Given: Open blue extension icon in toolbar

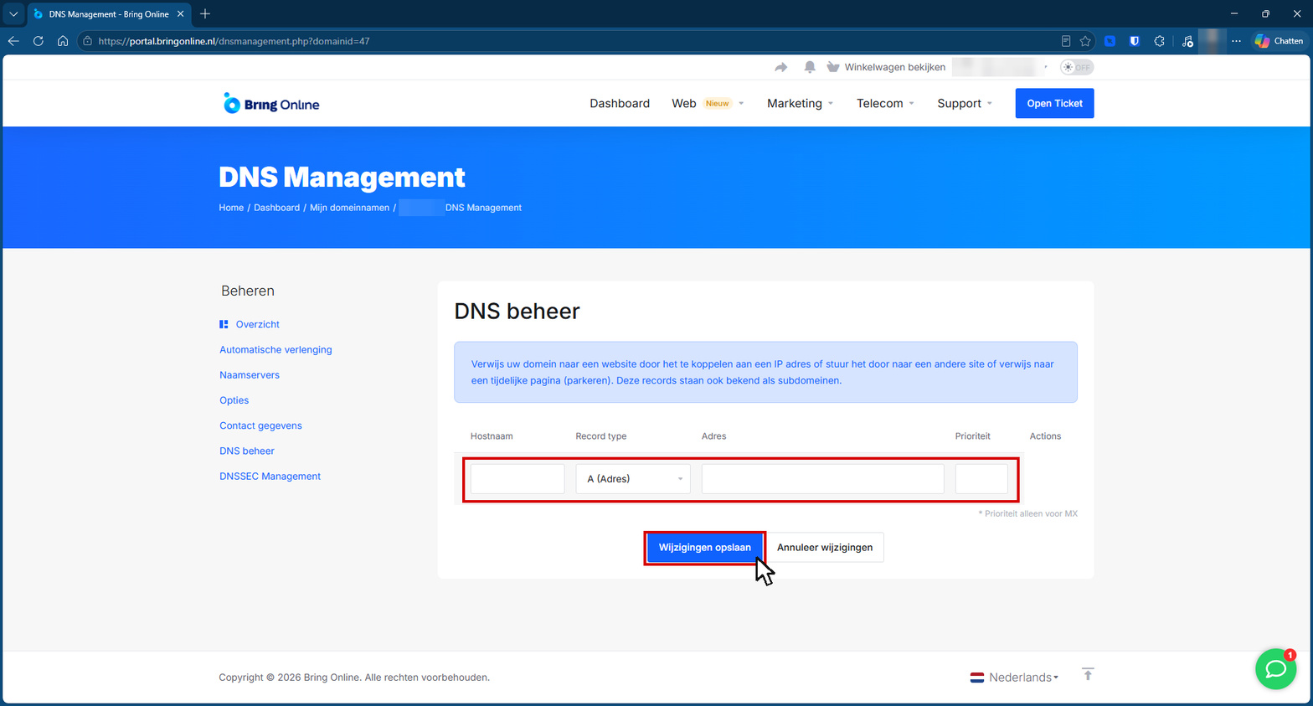Looking at the screenshot, I should pos(1110,41).
